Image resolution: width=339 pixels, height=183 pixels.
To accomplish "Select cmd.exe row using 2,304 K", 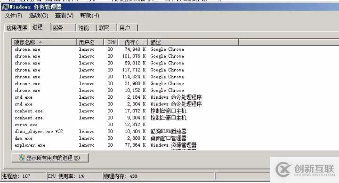I will point(176,104).
